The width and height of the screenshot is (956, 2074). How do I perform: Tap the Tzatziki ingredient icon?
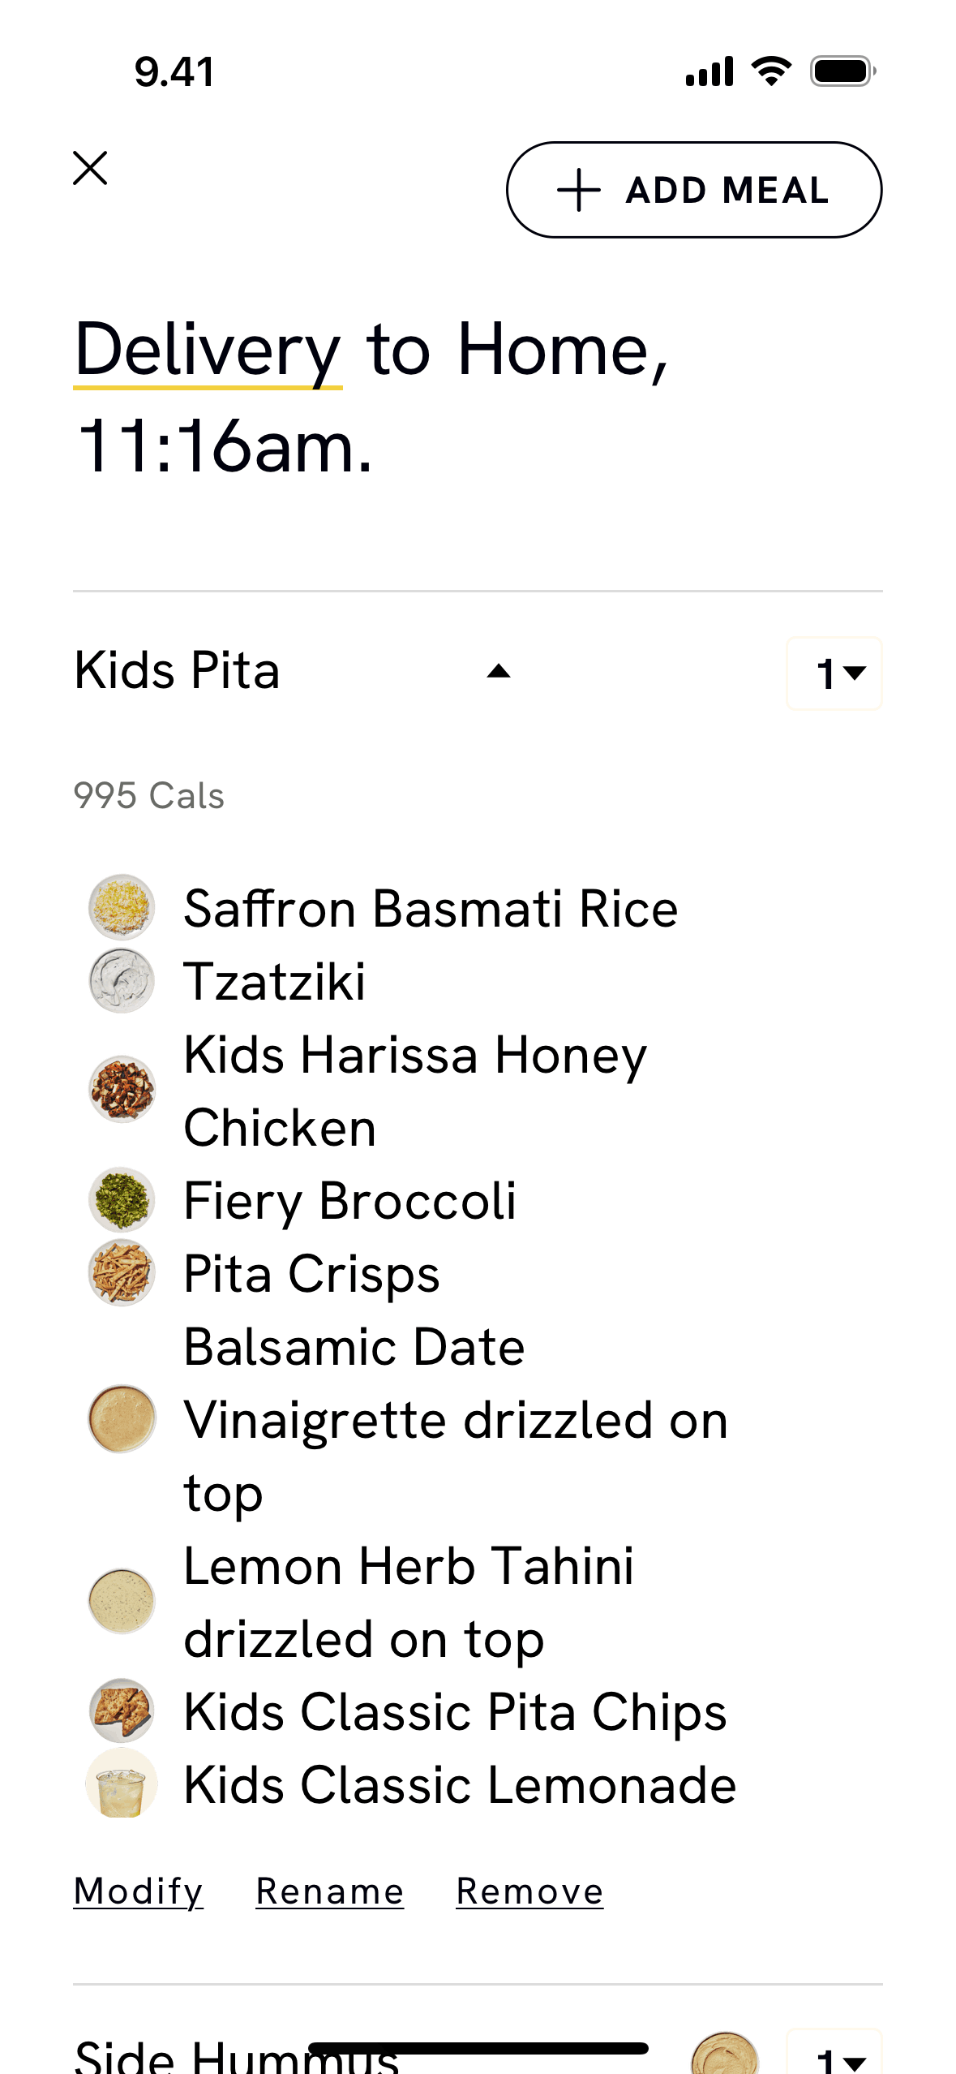pyautogui.click(x=122, y=981)
